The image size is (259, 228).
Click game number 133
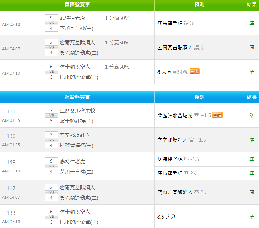[11, 213]
